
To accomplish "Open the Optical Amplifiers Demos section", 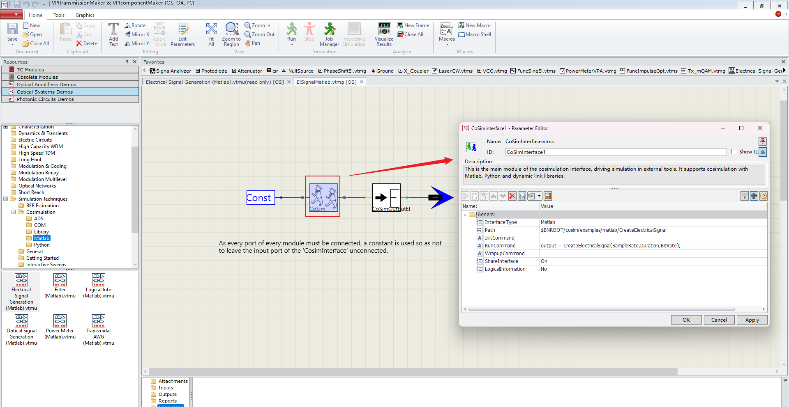I will coord(70,85).
